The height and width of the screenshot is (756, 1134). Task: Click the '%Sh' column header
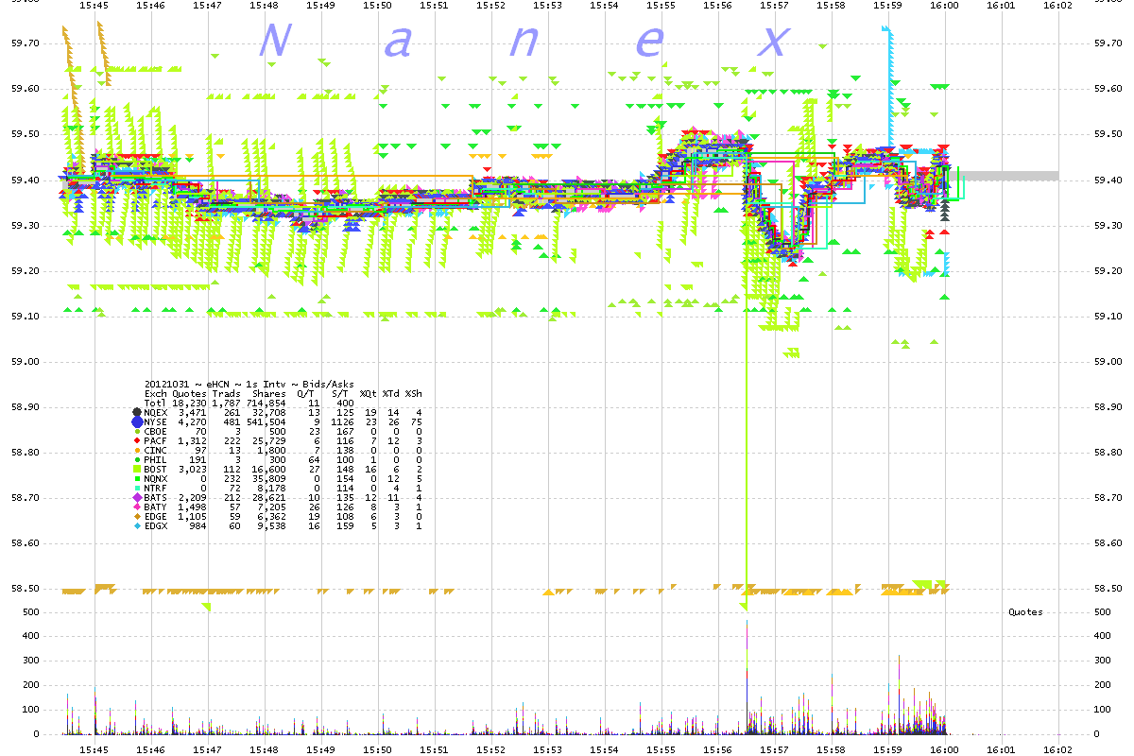(414, 393)
